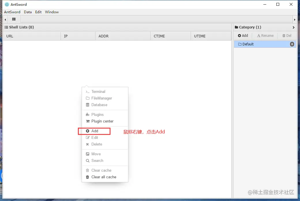
Task: Open the Data menu
Action: click(28, 12)
